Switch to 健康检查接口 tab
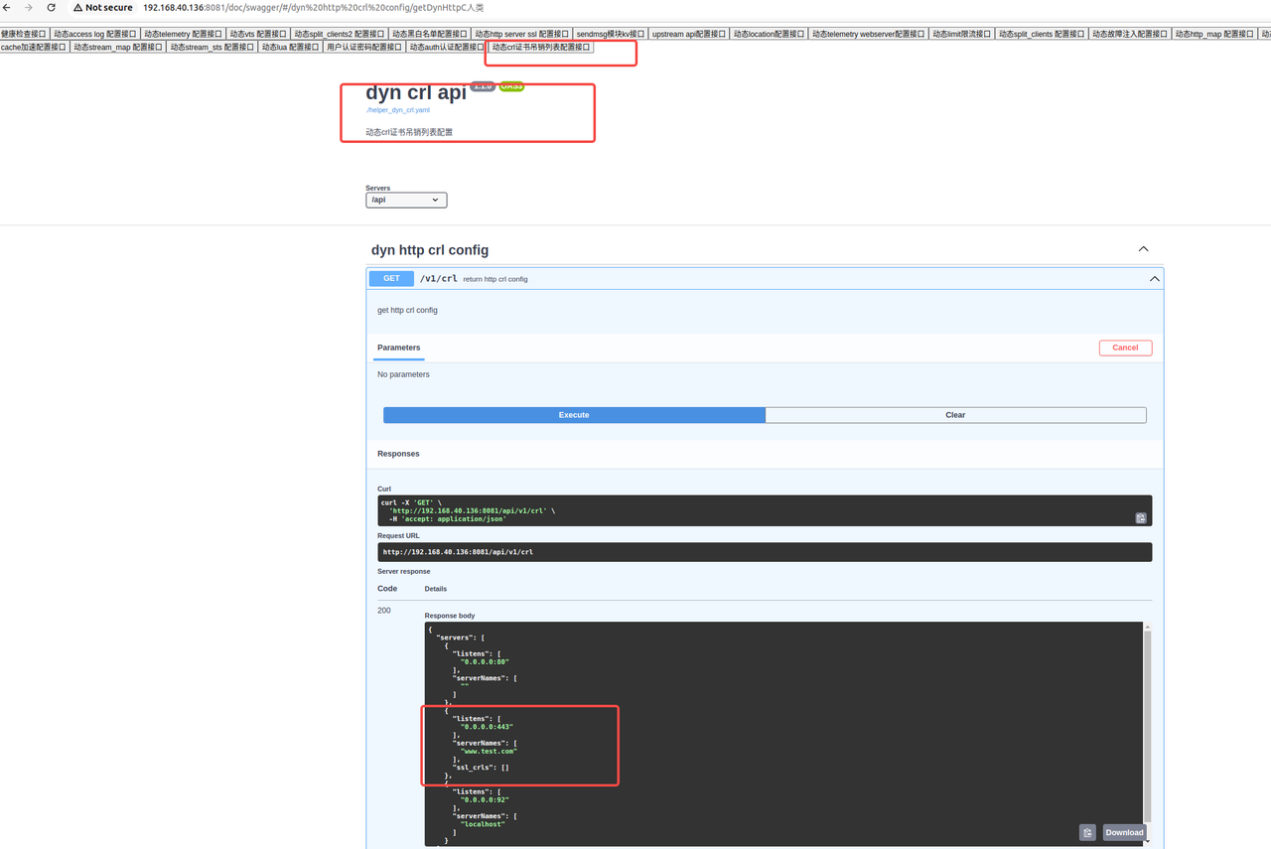The image size is (1271, 849). [24, 34]
